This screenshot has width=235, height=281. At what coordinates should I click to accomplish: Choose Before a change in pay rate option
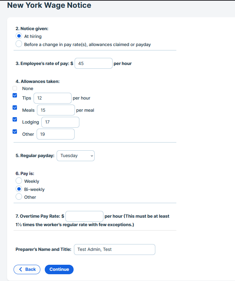(19, 44)
